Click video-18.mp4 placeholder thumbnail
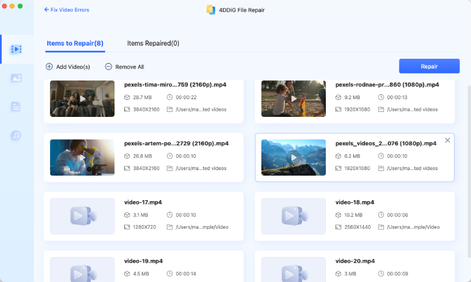The height and width of the screenshot is (282, 471). [294, 216]
